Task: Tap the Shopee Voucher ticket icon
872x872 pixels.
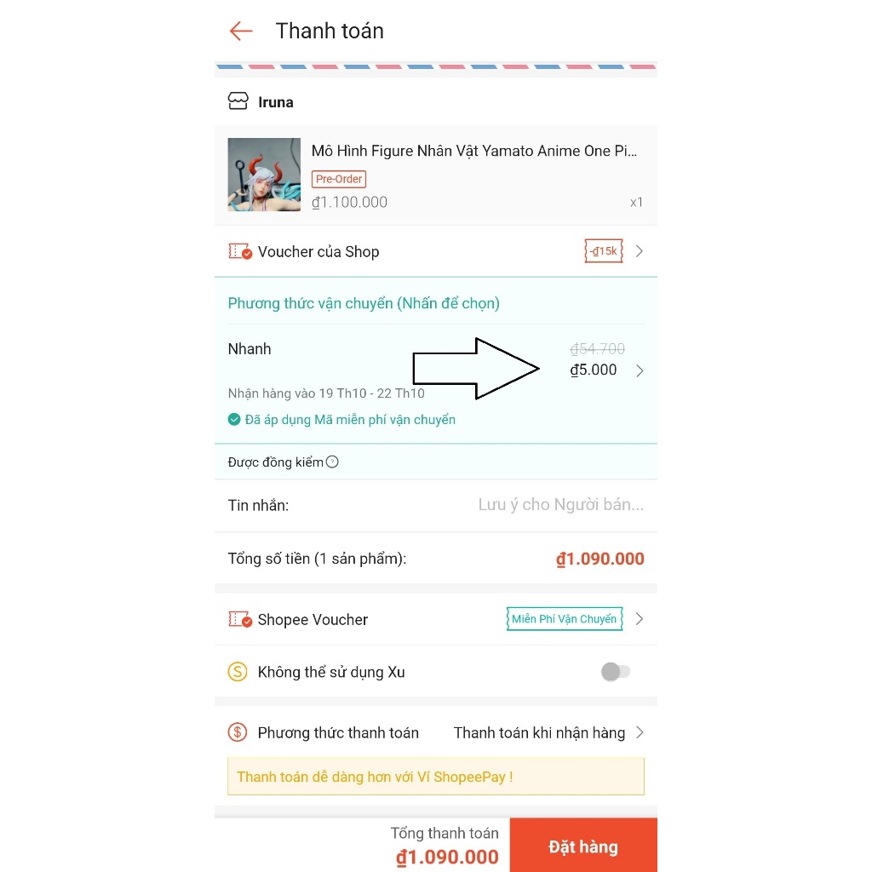Action: [240, 619]
